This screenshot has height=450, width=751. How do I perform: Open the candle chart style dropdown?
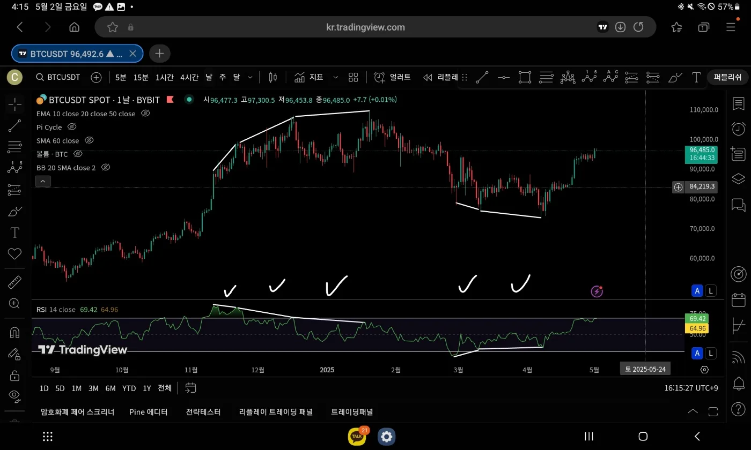point(273,77)
